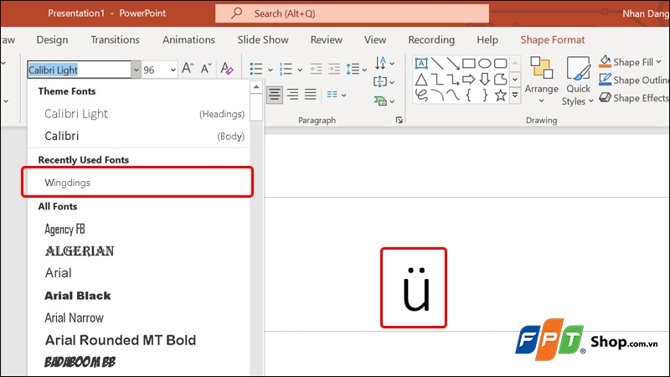Choose Calibri body font
This screenshot has height=377, width=670.
coord(139,136)
